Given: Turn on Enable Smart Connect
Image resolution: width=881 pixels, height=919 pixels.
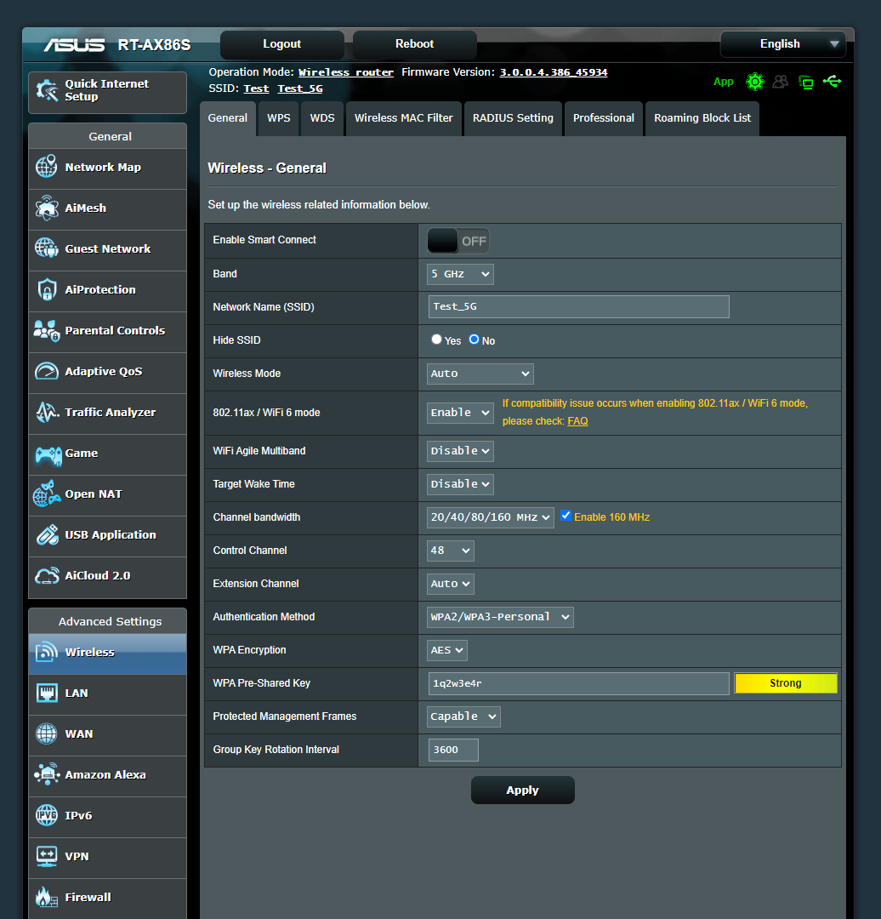Looking at the screenshot, I should (x=457, y=241).
